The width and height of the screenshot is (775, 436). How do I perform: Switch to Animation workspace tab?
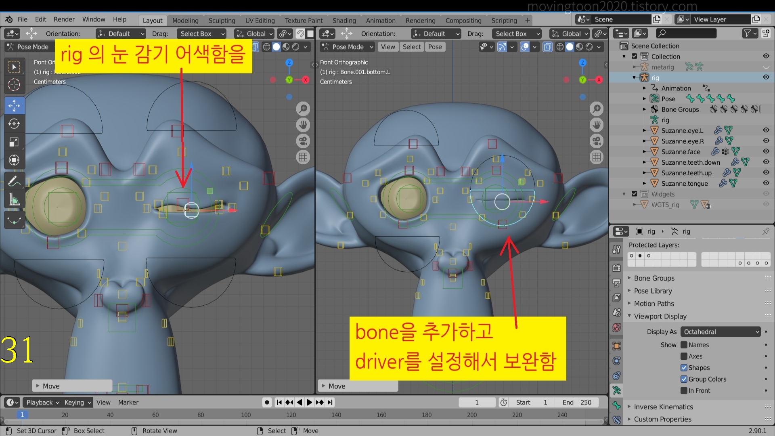(x=381, y=20)
